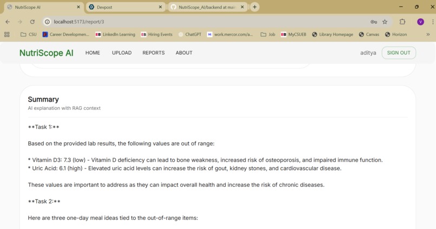Open the apps grid icon in bookmarks bar
The width and height of the screenshot is (436, 229).
[7, 35]
